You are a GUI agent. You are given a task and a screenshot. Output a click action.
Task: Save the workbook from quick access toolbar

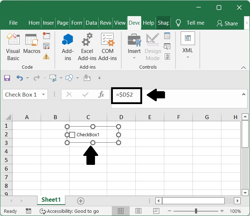[7, 78]
